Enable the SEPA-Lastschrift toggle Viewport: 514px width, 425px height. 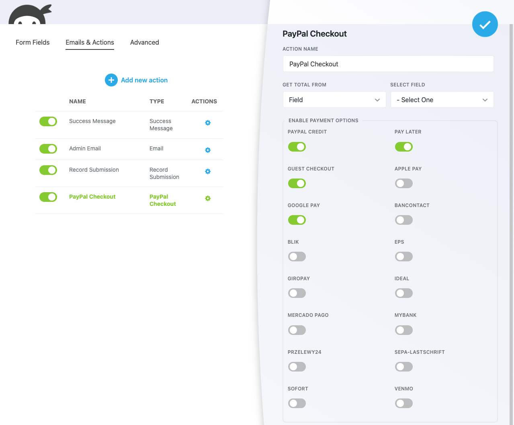click(404, 367)
